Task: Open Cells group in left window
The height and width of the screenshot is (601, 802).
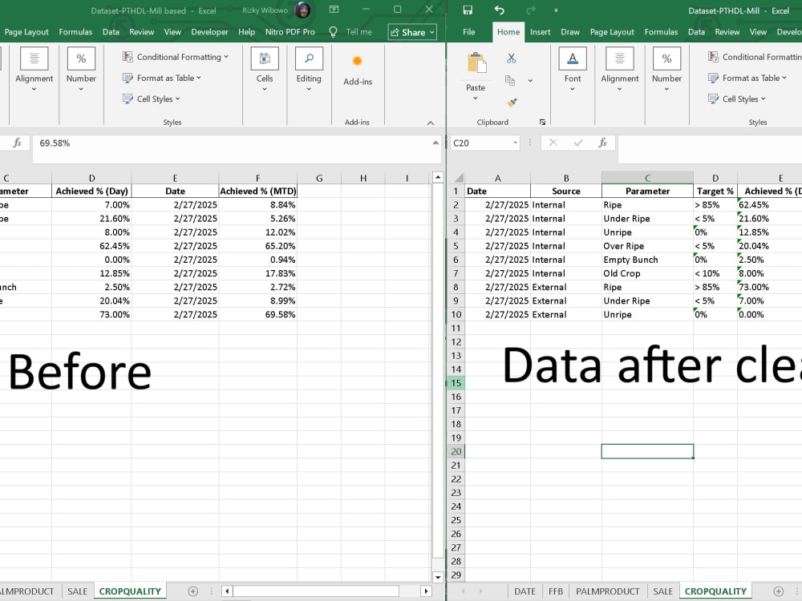Action: [x=265, y=70]
